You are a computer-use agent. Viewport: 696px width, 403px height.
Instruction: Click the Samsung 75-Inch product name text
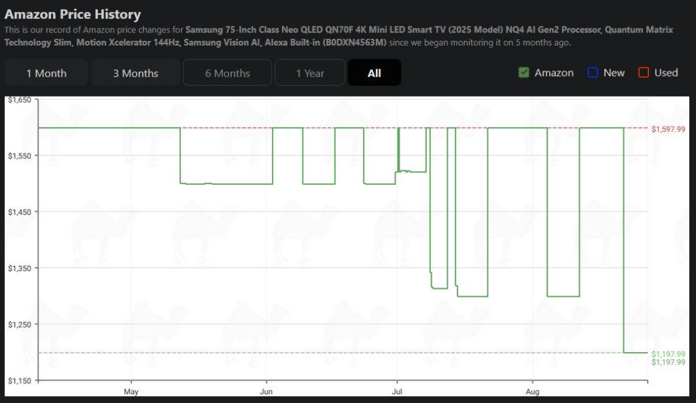click(x=338, y=36)
